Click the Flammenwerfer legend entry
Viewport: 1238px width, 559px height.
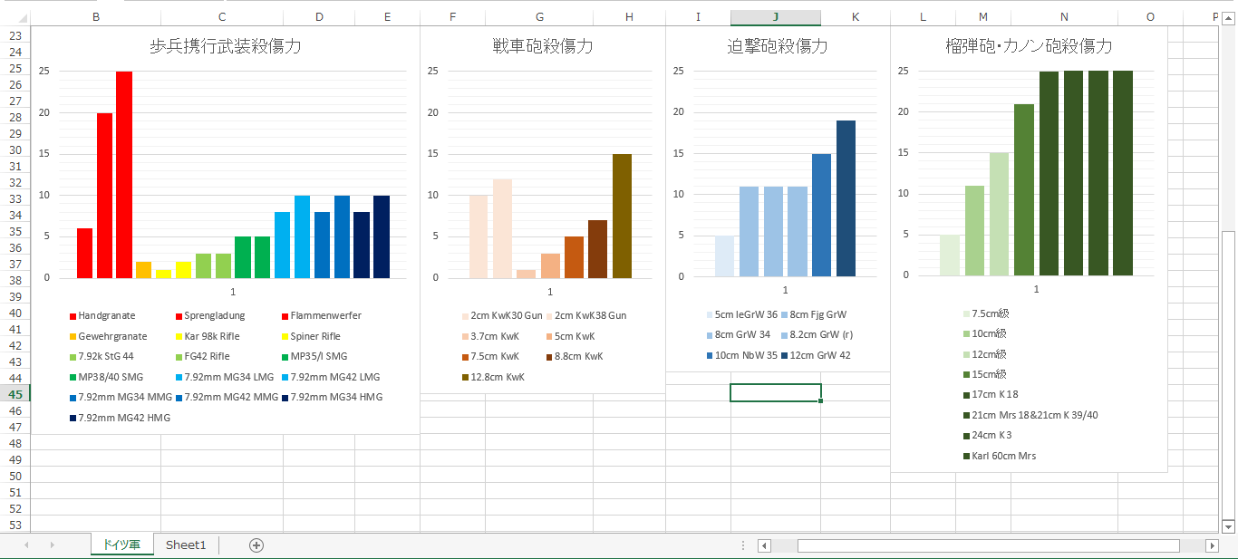tap(325, 315)
